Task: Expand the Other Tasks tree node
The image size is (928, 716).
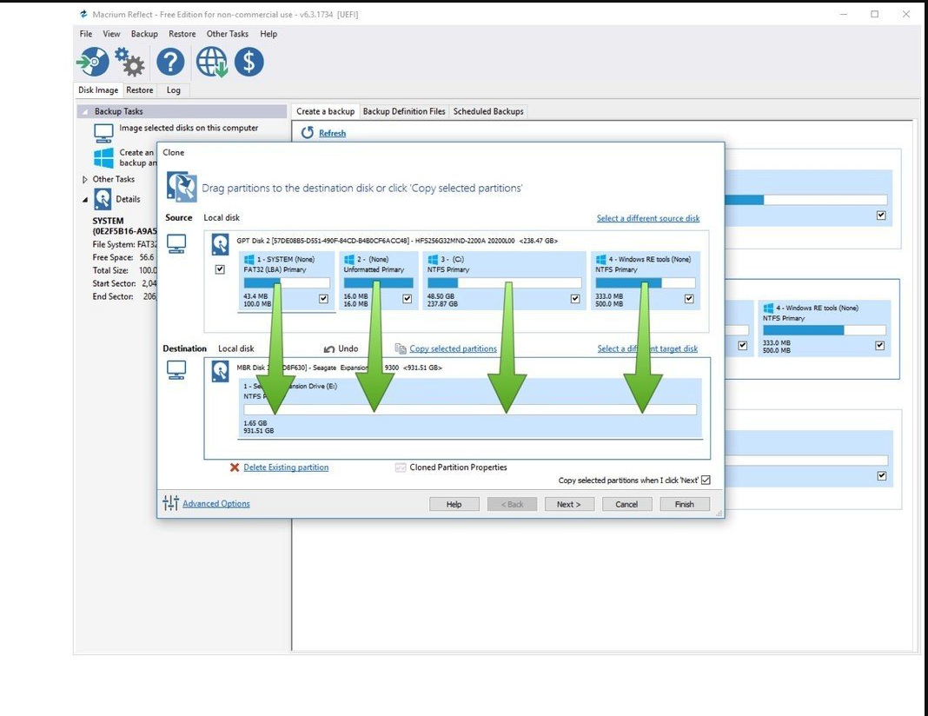Action: [x=84, y=179]
